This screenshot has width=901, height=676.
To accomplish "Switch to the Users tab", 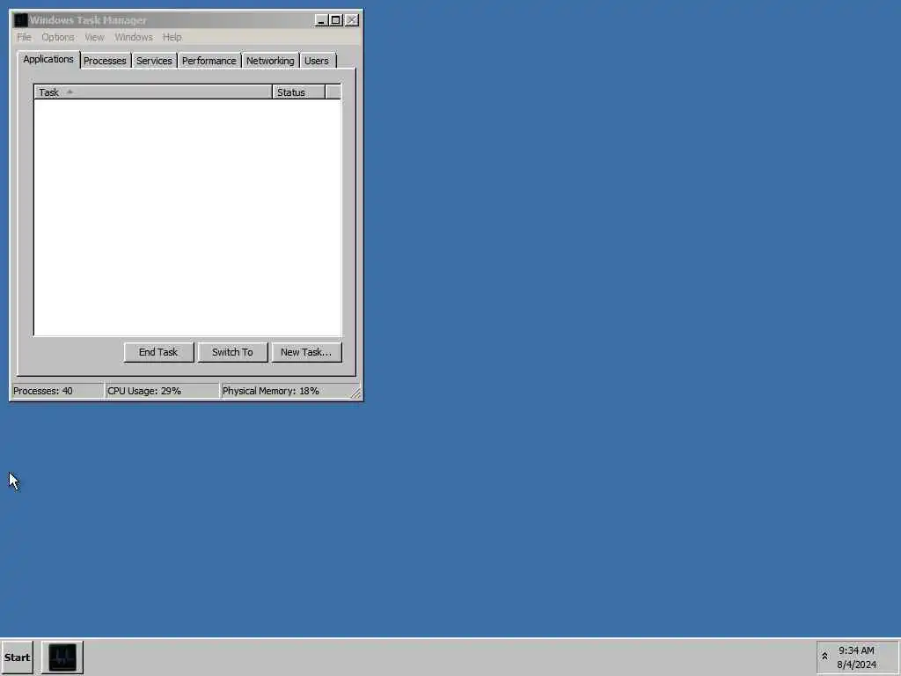I will pos(317,61).
